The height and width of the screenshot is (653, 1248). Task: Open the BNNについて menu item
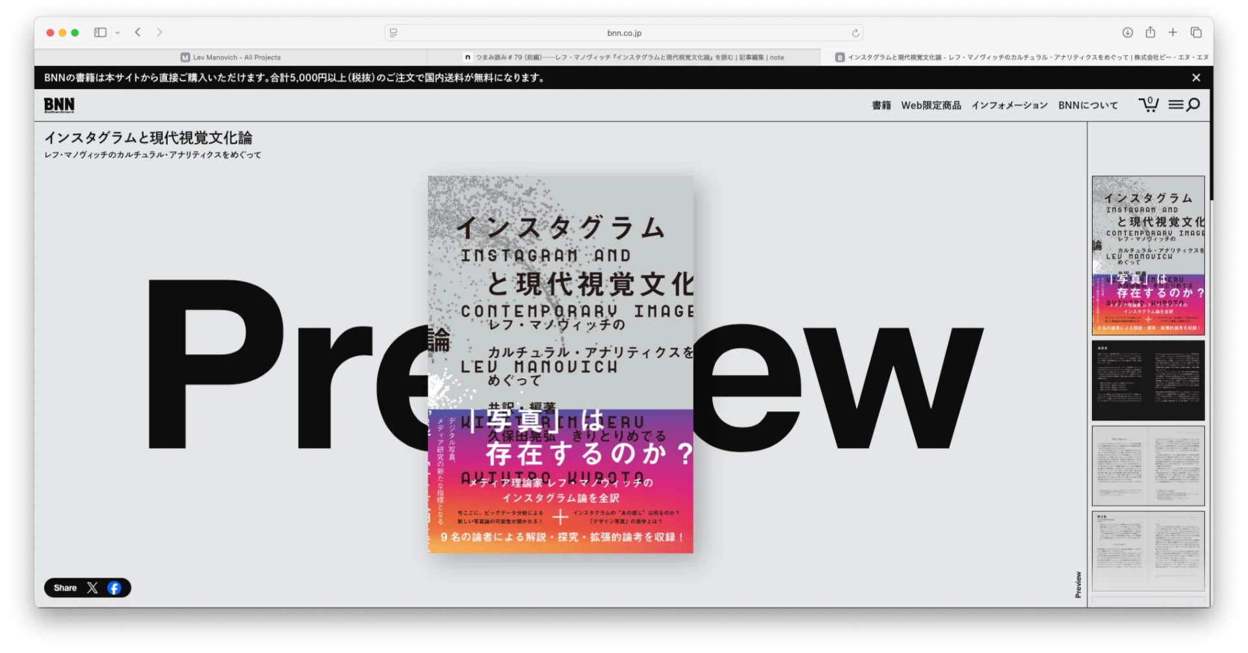[1088, 105]
